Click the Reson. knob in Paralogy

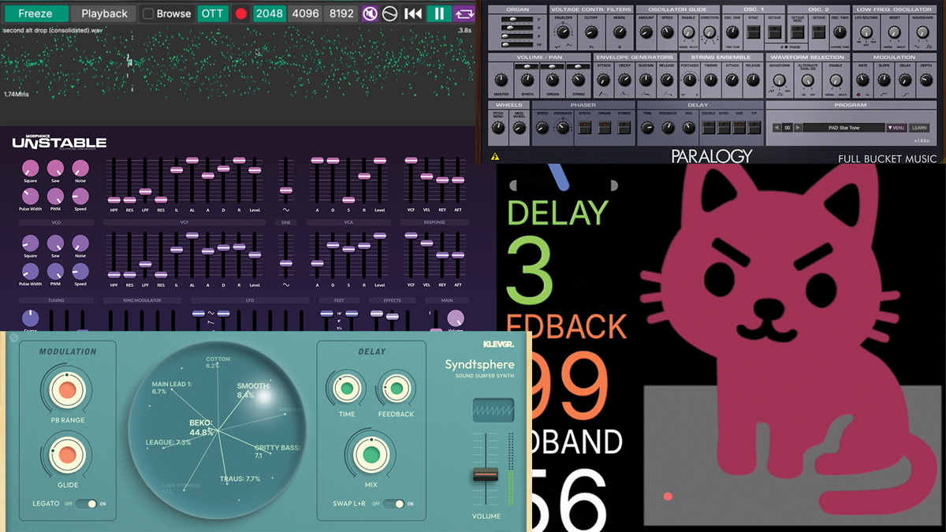point(620,32)
